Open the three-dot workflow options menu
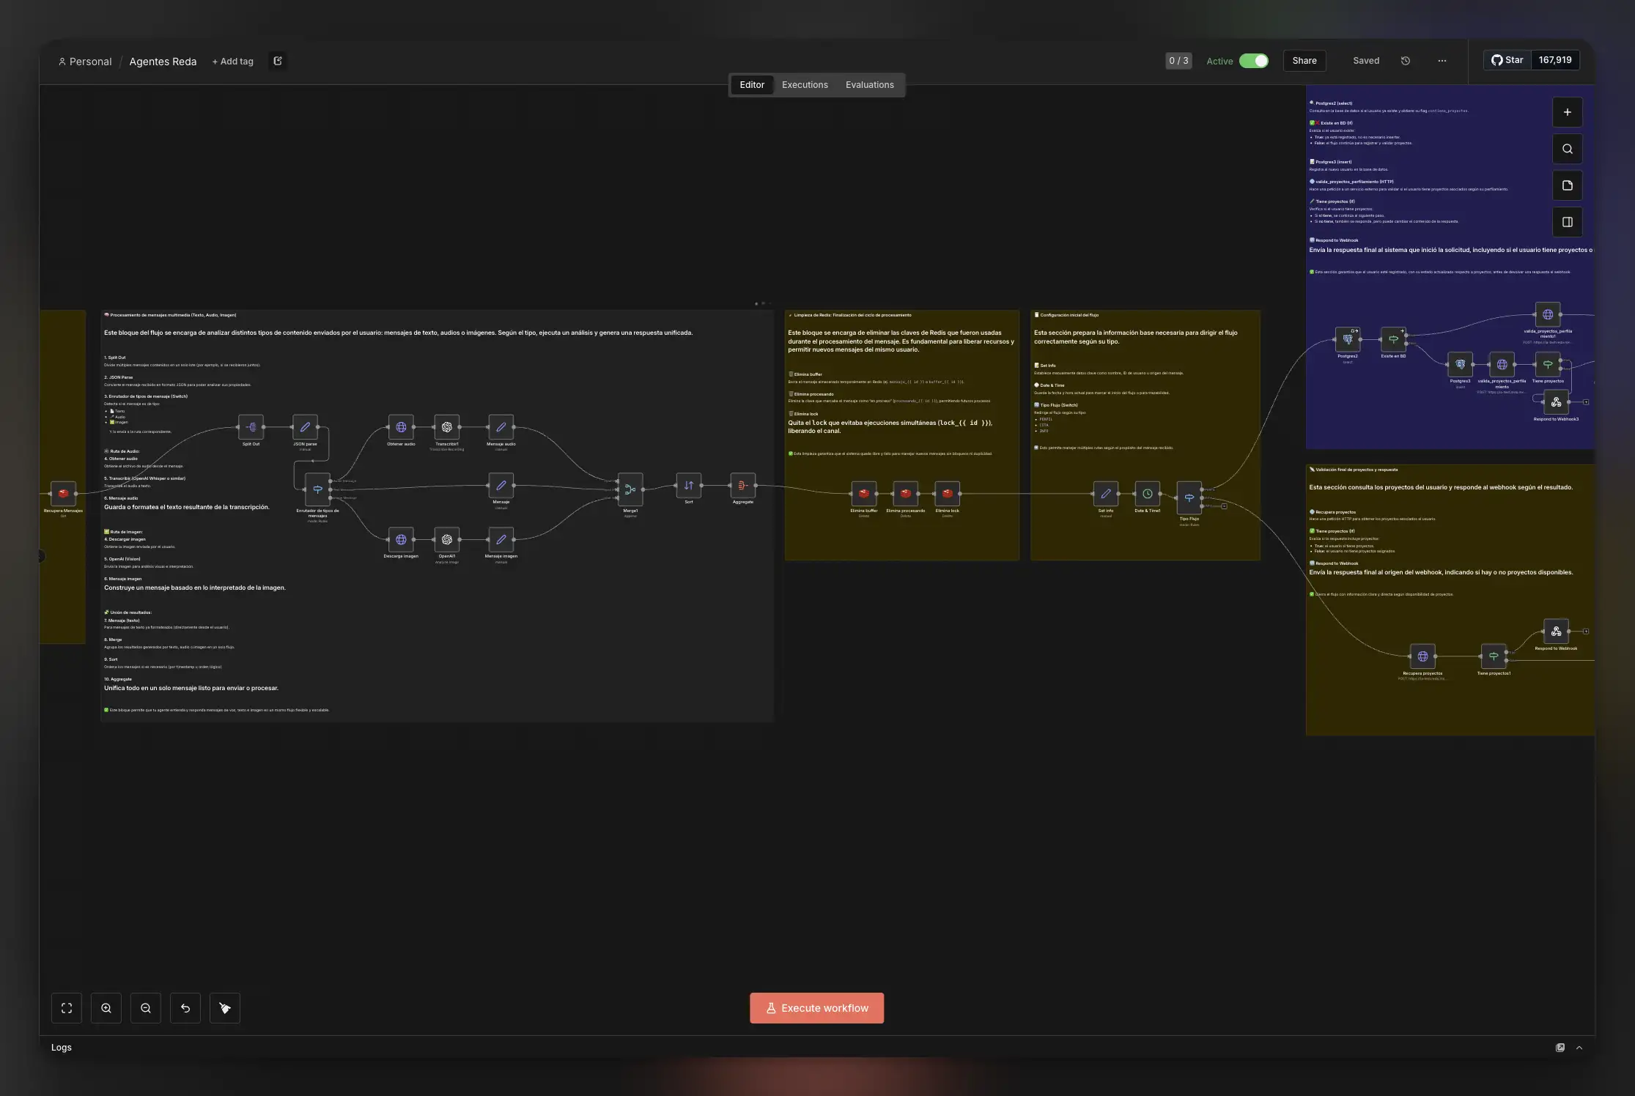 (1442, 61)
